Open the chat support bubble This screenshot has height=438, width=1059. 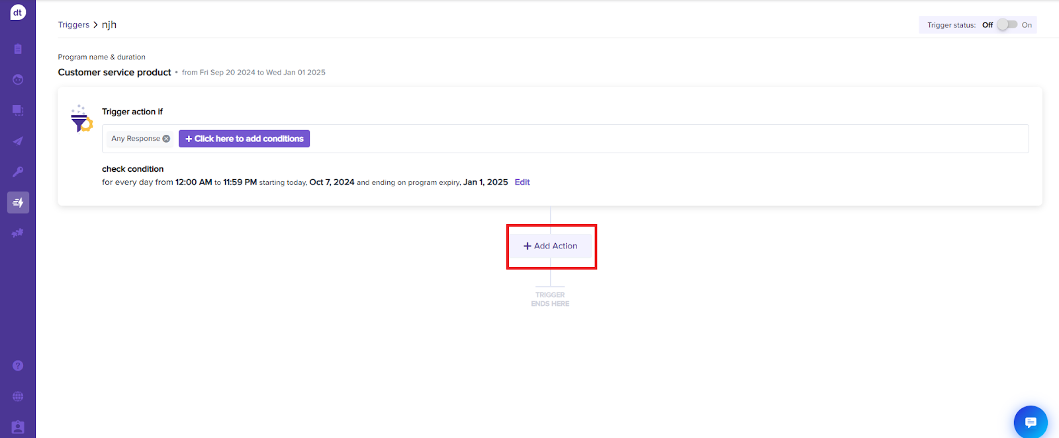[1030, 421]
